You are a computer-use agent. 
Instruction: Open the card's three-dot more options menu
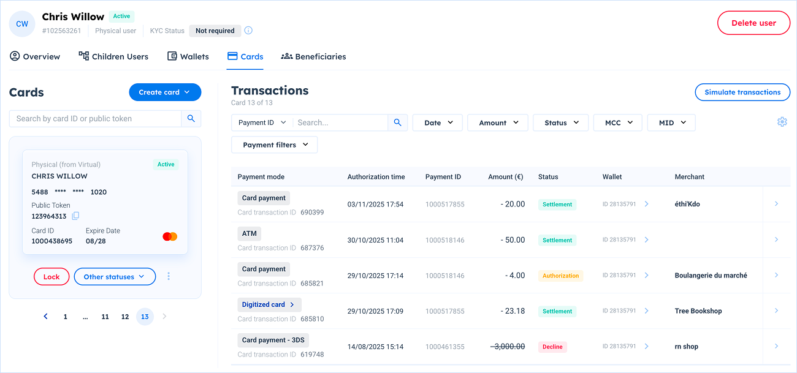(x=169, y=277)
